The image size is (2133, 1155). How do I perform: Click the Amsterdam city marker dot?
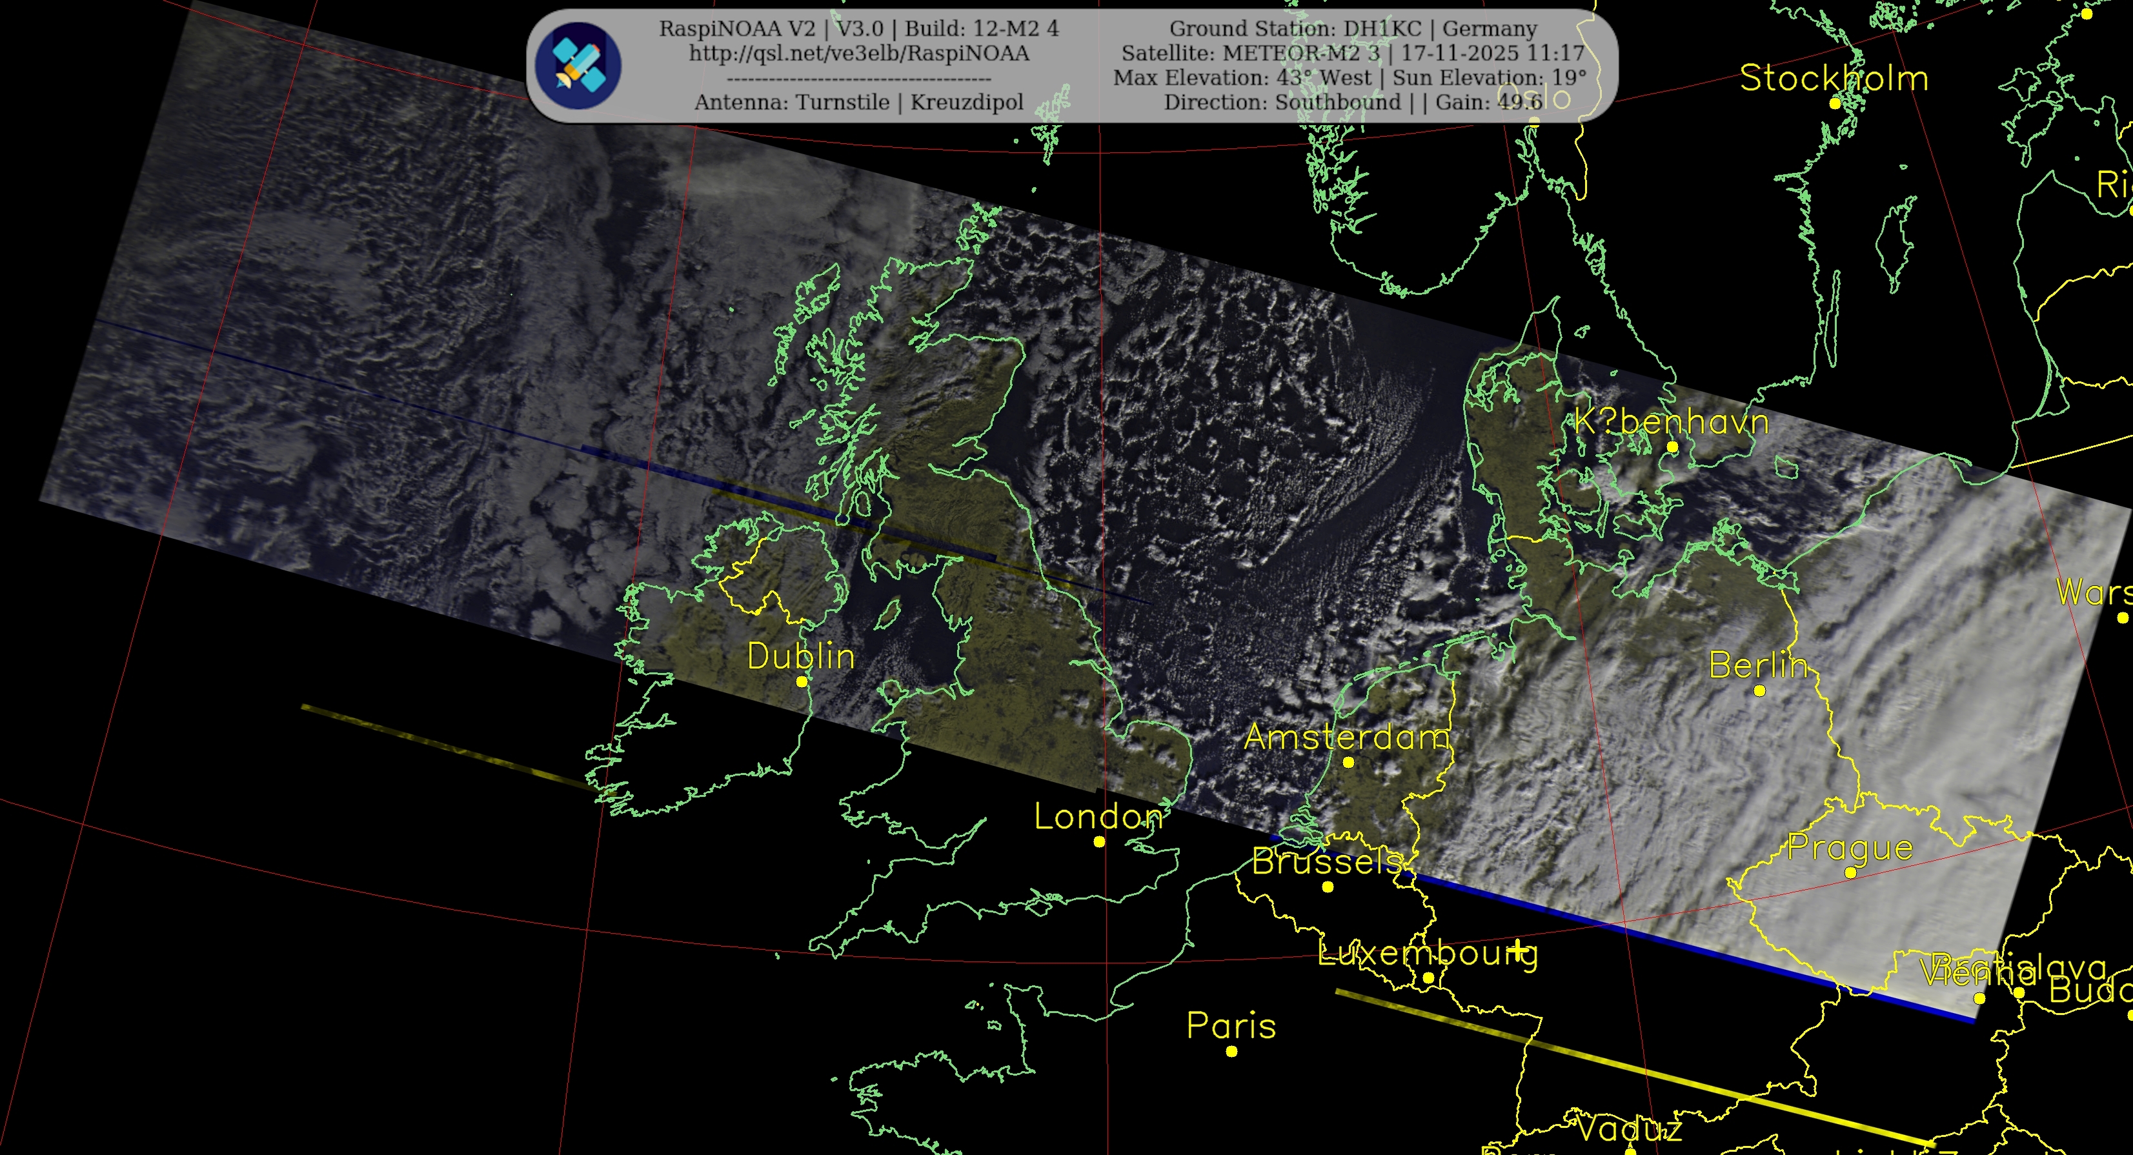1348,763
